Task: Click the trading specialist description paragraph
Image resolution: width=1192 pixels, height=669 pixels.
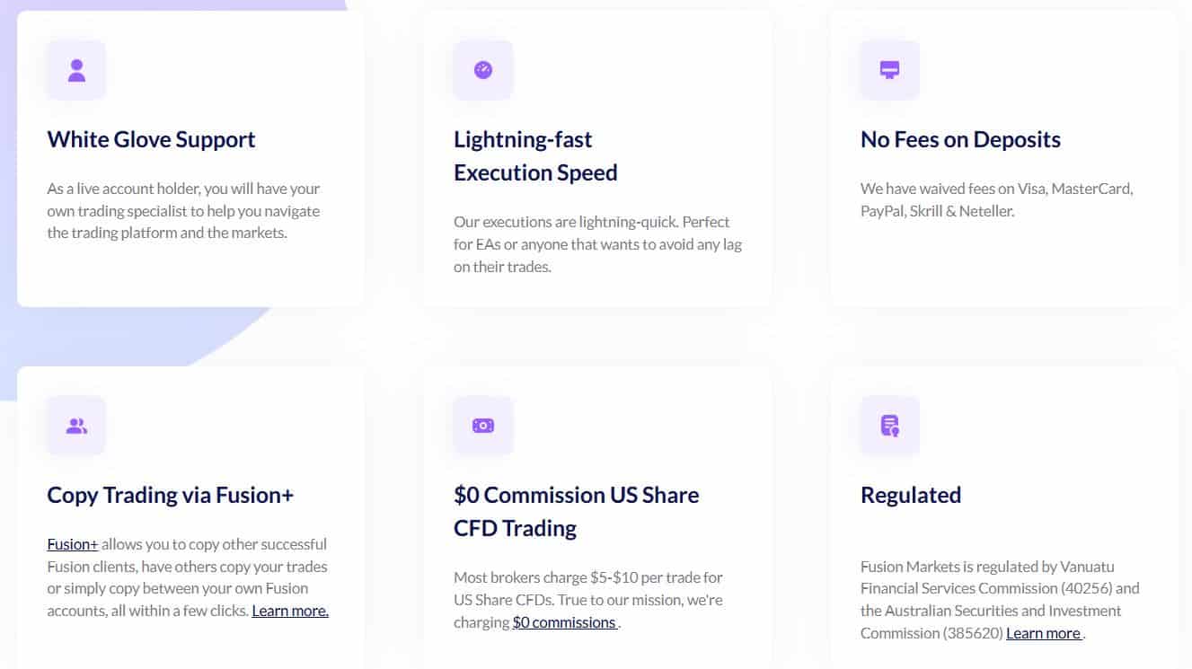Action: [184, 211]
